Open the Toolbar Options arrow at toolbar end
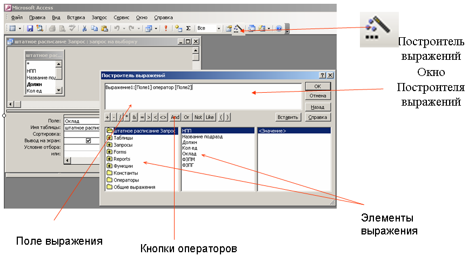This screenshot has height=256, width=468. 287,29
